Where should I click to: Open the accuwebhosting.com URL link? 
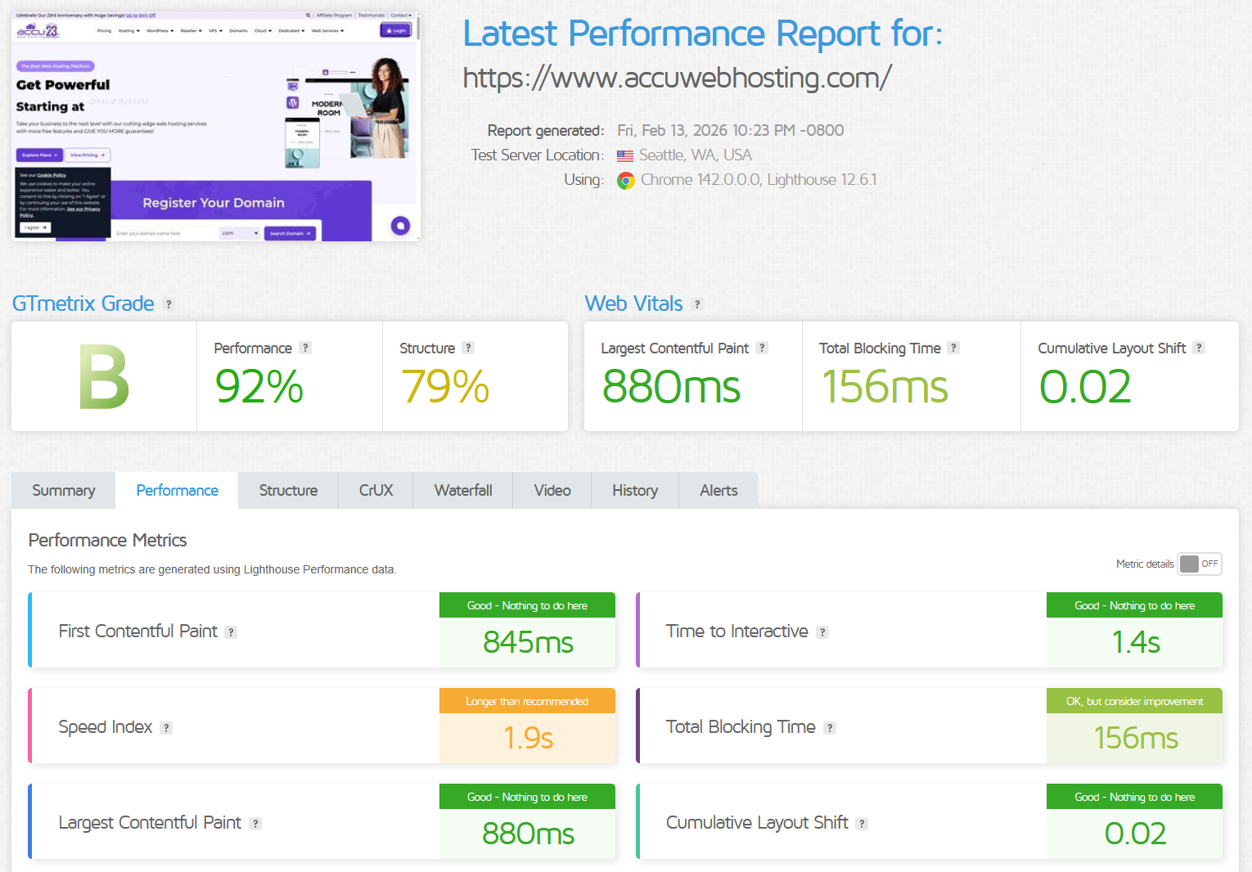pos(676,78)
